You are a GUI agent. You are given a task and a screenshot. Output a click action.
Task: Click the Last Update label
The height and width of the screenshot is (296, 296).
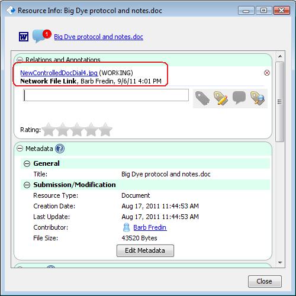(x=52, y=217)
